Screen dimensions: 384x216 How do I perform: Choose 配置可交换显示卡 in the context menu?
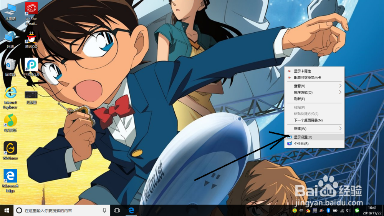[x=314, y=78]
